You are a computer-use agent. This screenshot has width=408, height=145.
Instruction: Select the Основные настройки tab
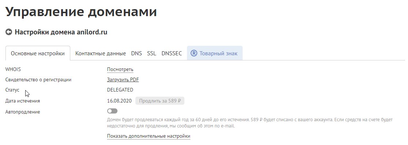[38, 53]
